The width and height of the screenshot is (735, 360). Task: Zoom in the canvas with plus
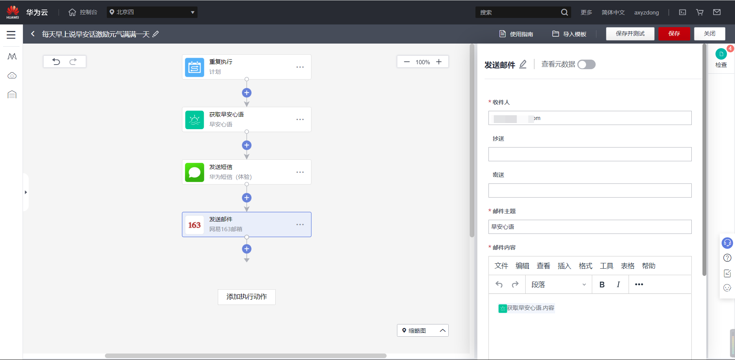click(439, 62)
